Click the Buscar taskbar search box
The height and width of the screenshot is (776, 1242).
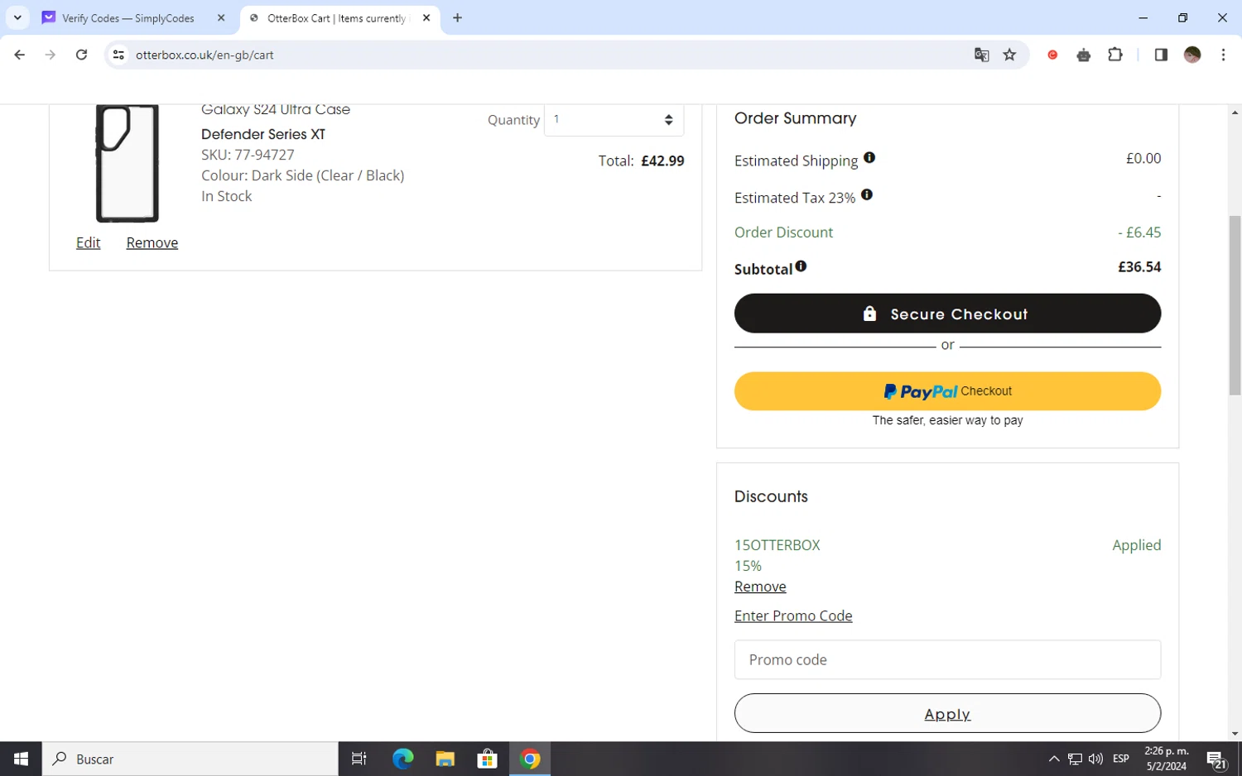pos(190,759)
